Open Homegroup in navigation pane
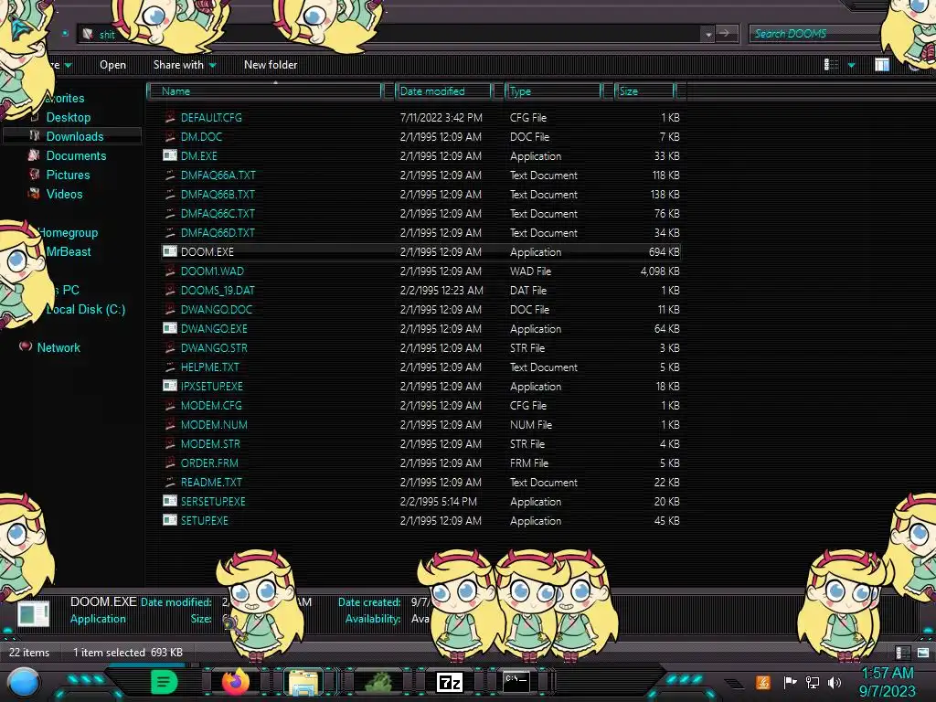Screen dimensions: 936x702 tap(68, 232)
